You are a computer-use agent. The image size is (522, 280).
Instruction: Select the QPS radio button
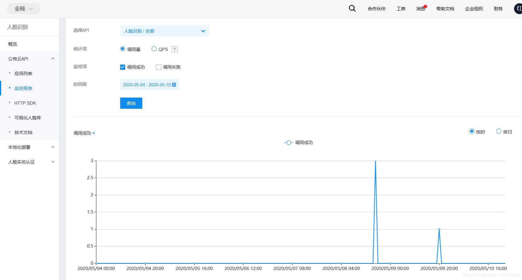(154, 49)
